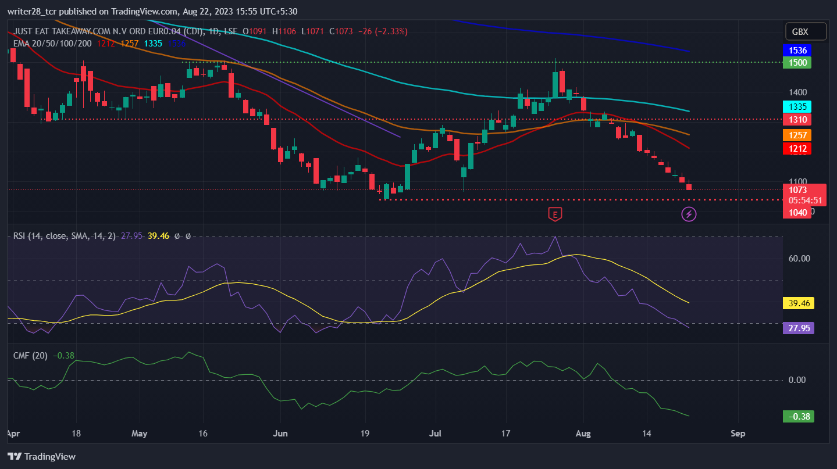Click the 0.00 CMF scale value
This screenshot has height=469, width=837.
pos(797,380)
